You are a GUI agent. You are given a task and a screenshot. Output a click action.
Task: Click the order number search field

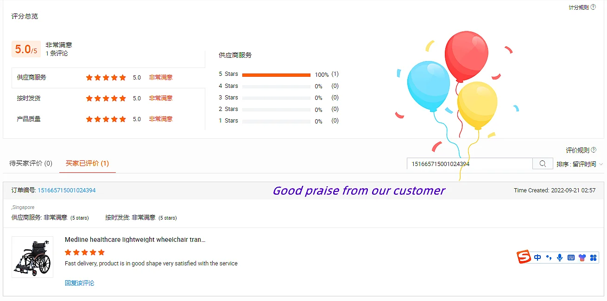tap(470, 164)
